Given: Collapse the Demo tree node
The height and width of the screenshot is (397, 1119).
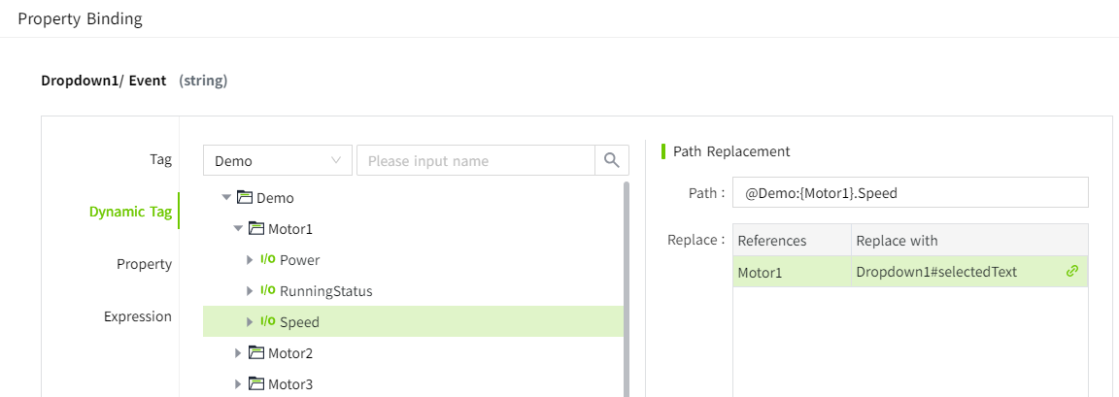Looking at the screenshot, I should coord(226,198).
